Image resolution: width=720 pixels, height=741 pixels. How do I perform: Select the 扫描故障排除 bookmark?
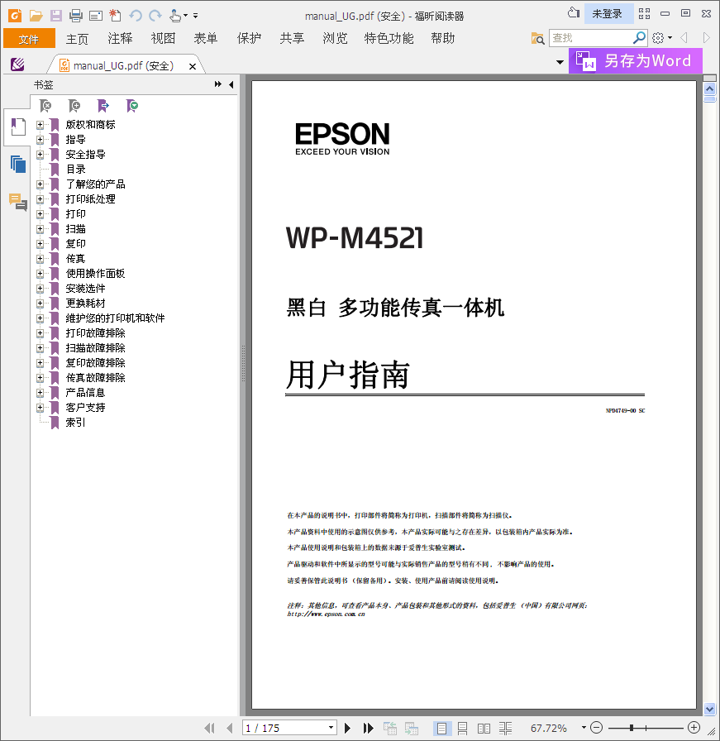[x=95, y=348]
